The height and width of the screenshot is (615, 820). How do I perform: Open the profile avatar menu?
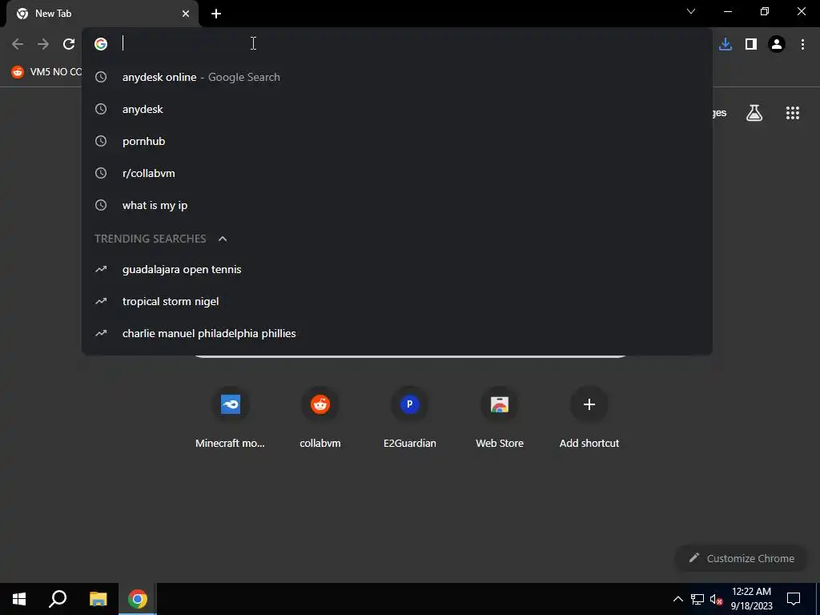click(x=777, y=44)
